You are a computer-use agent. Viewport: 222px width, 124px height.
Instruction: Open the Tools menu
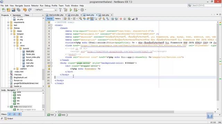coord(67,6)
